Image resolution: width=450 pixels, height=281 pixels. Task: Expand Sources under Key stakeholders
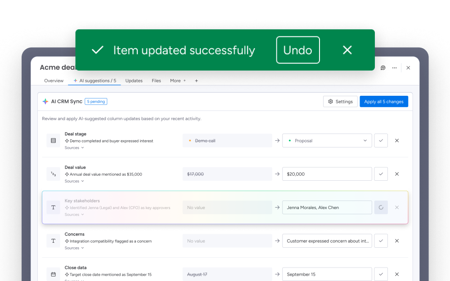coord(74,214)
